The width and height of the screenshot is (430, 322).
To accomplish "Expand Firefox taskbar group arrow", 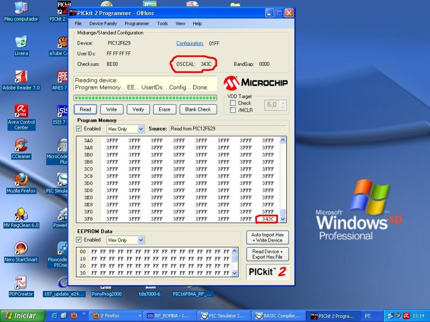I will [x=140, y=316].
